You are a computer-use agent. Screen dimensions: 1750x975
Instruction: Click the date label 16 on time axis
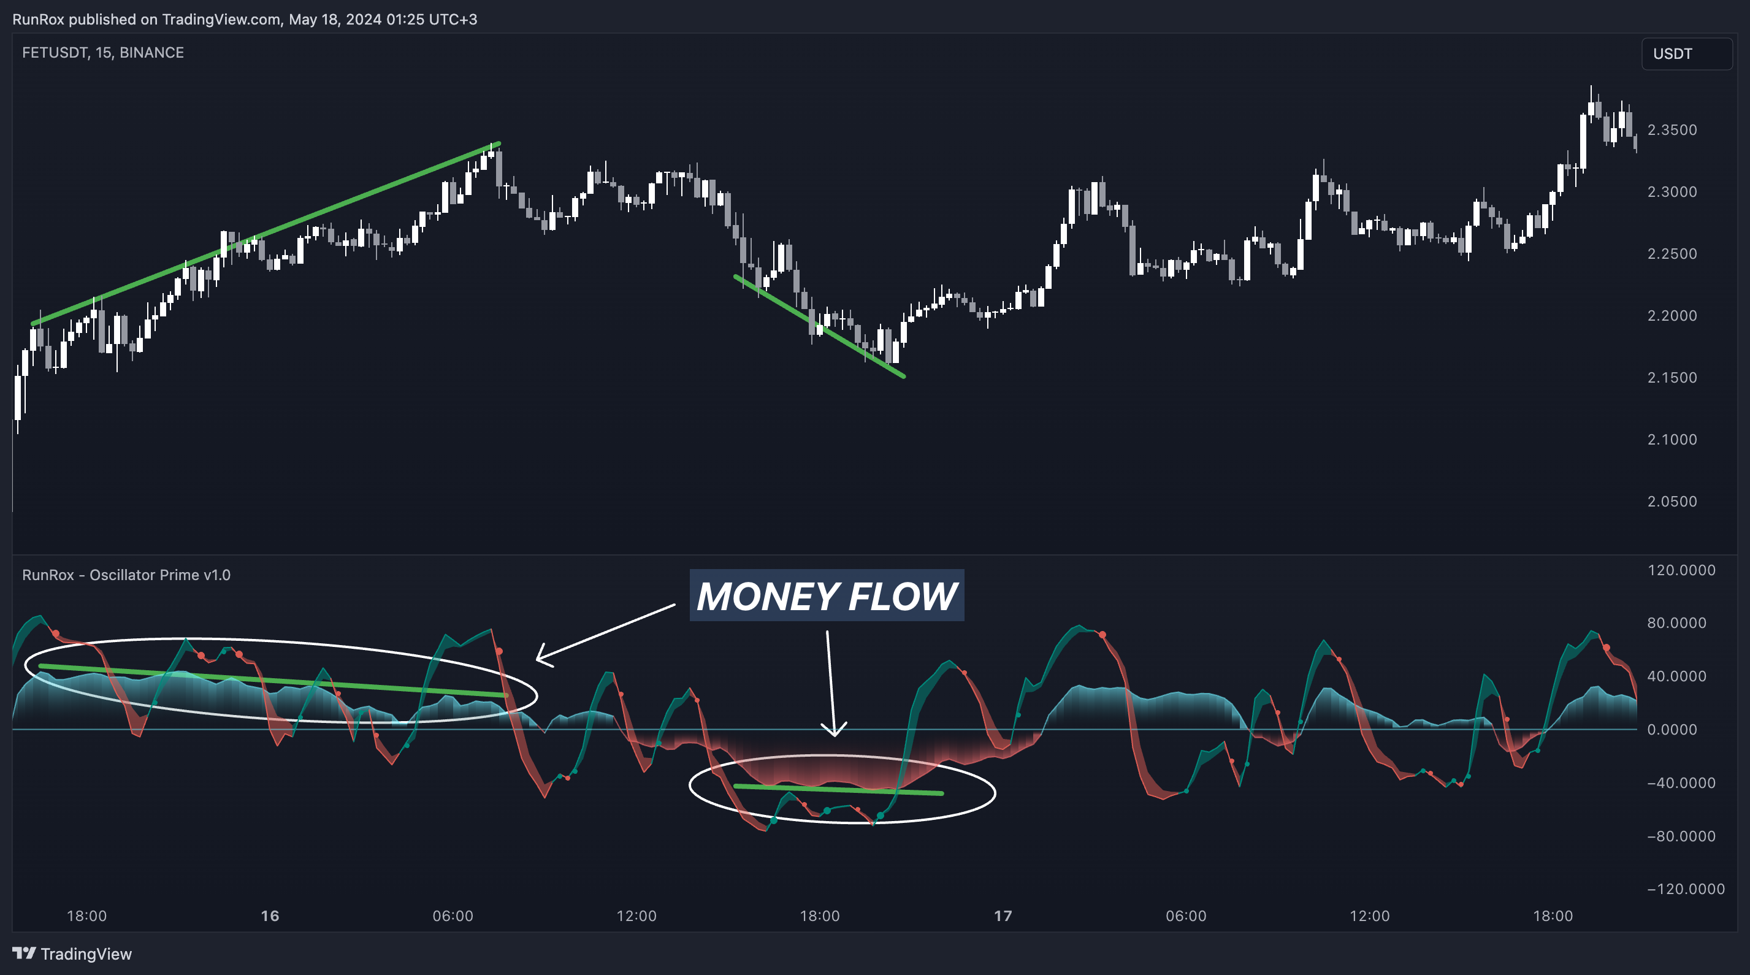point(270,916)
